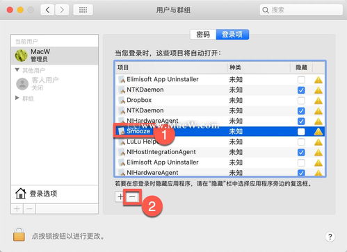
Task: Click the forward arrow toolbar button
Action: point(62,10)
